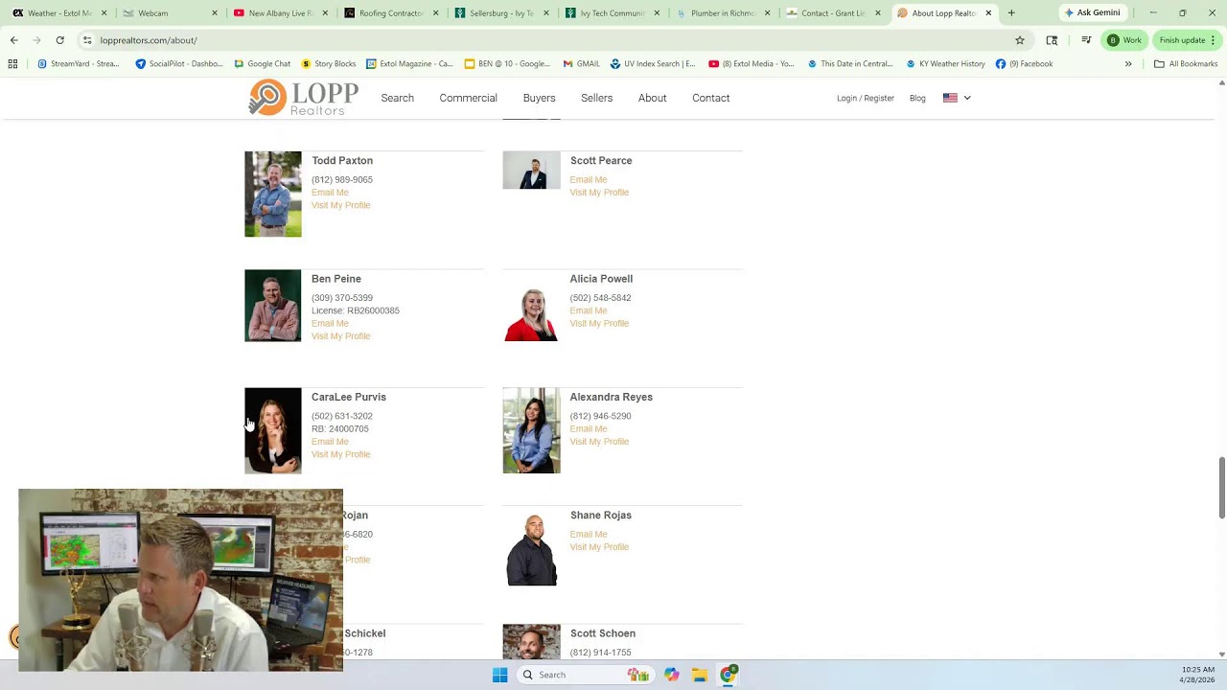Screen dimensions: 1227x690
Task: Open the Commercial menu item
Action: (x=468, y=98)
